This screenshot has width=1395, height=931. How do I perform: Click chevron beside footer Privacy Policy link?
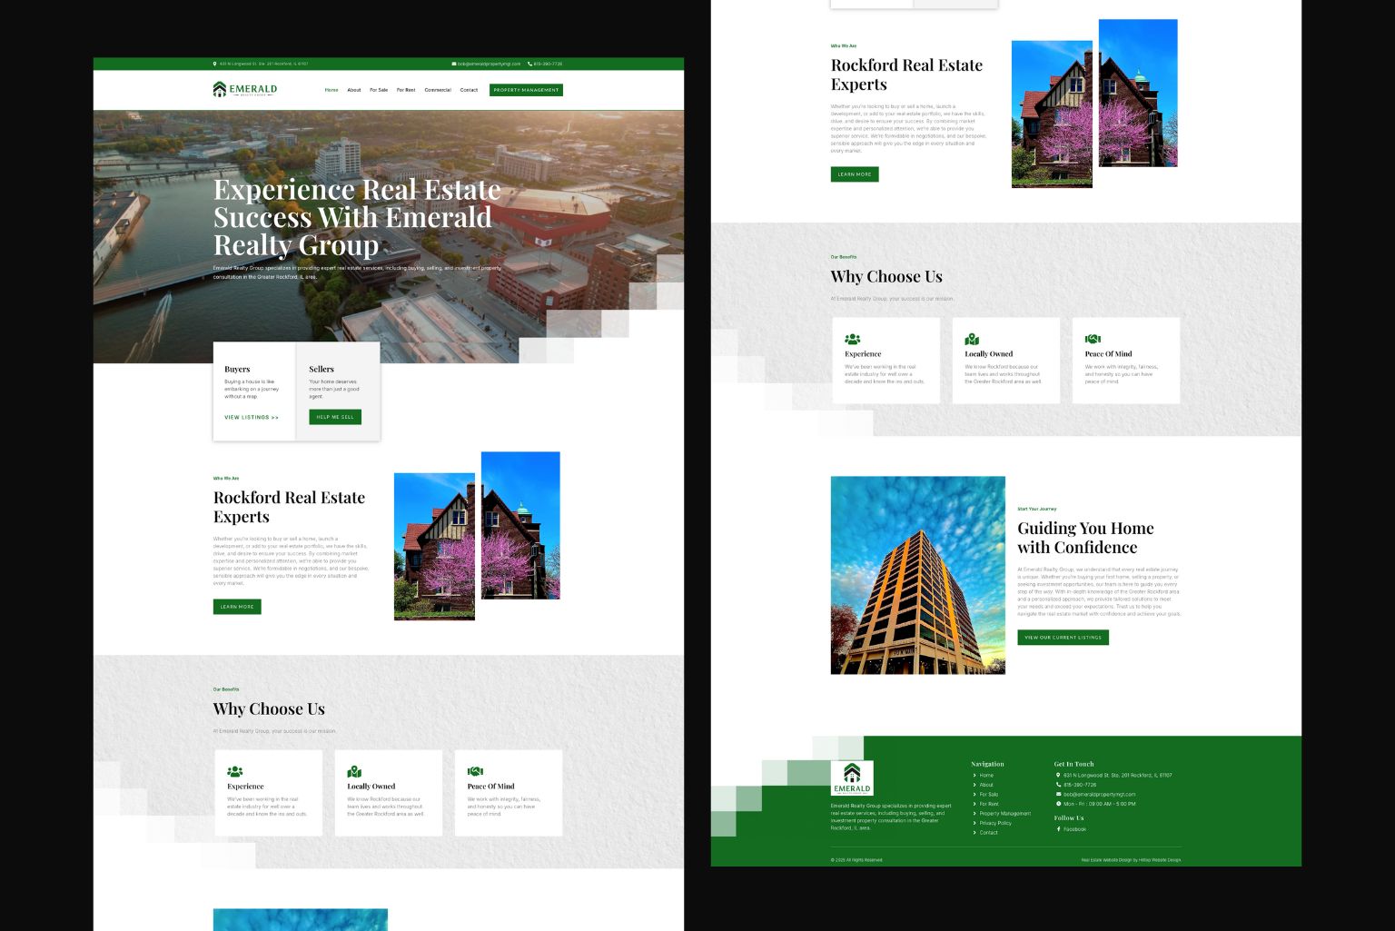coord(975,823)
